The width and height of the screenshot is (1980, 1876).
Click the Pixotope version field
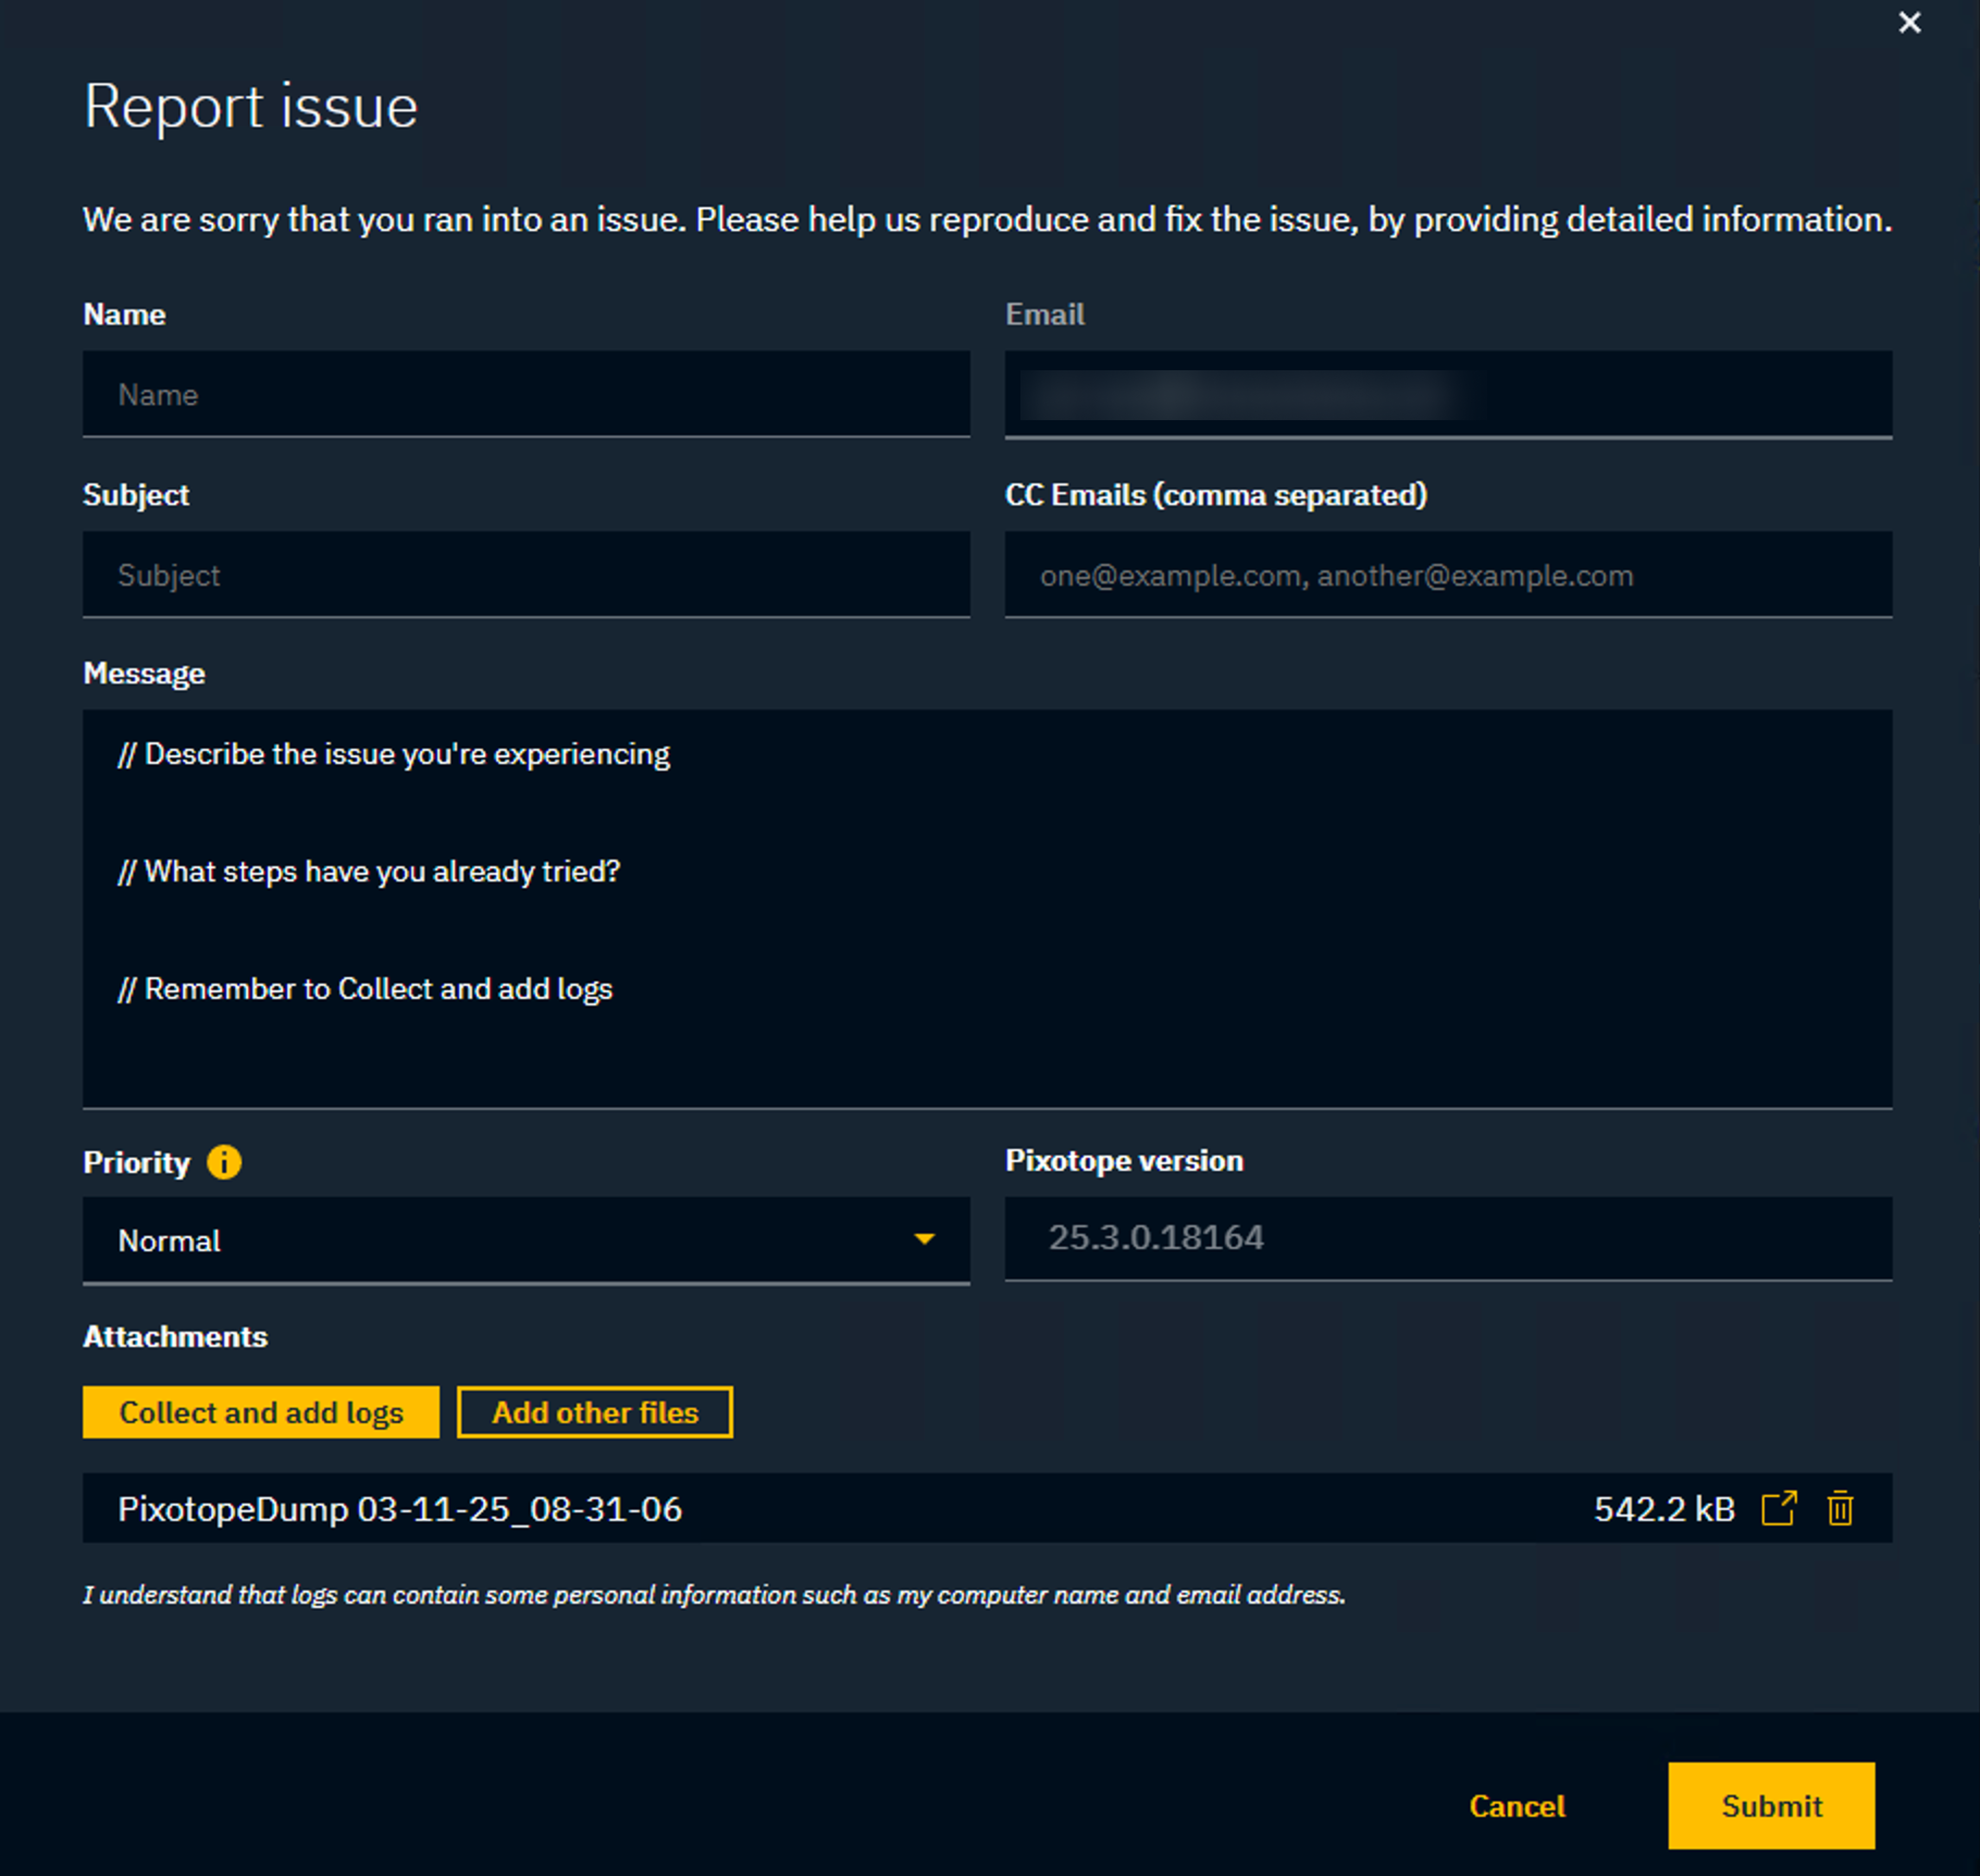pos(1448,1238)
